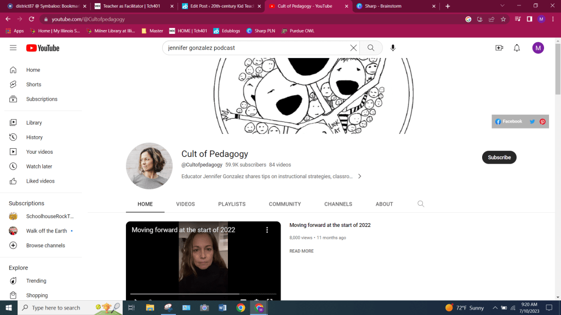This screenshot has height=315, width=561.
Task: Click the Windows taskbar search box
Action: click(x=70, y=308)
